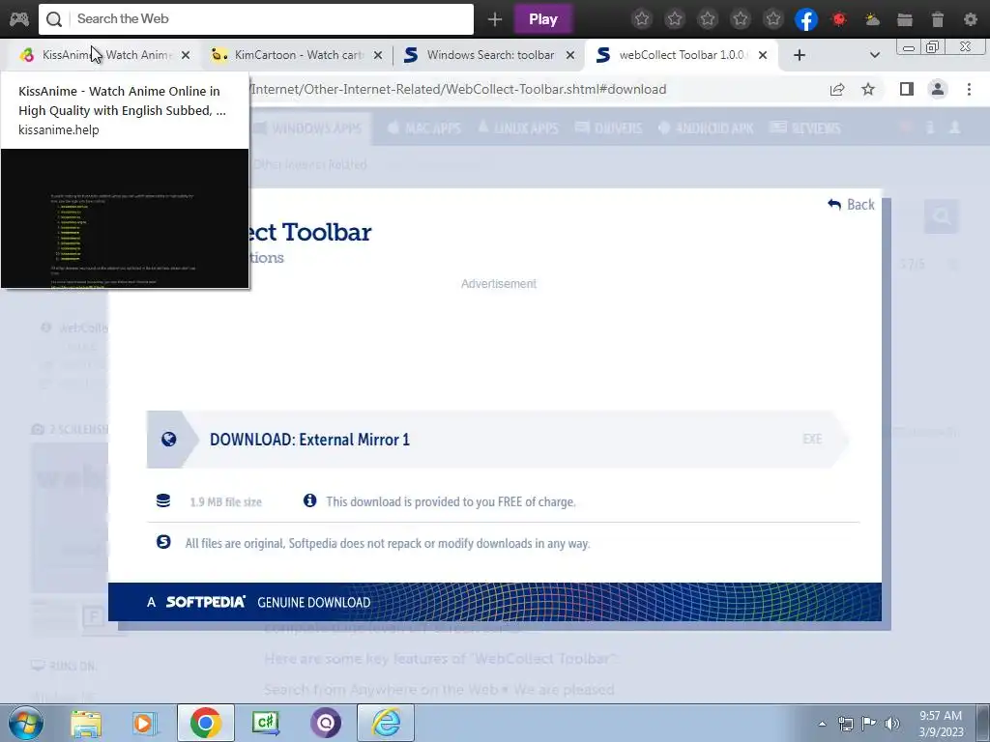Open LINUX APPS menu item
Screen dimensions: 990x742
click(x=518, y=128)
